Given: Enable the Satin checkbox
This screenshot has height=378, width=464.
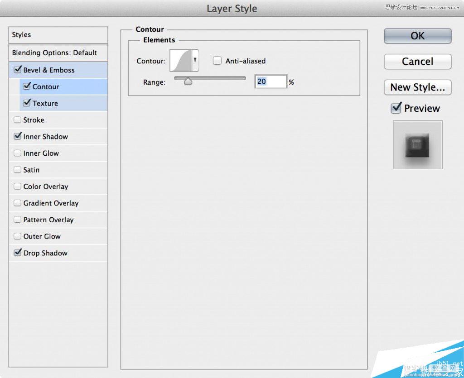Looking at the screenshot, I should click(18, 169).
